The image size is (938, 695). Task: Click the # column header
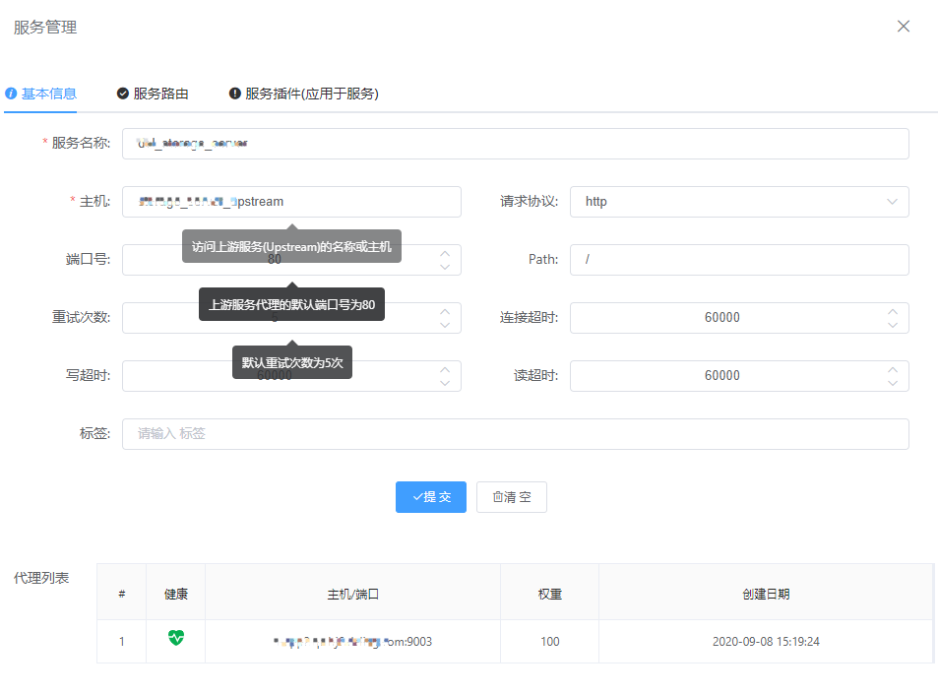click(x=121, y=594)
